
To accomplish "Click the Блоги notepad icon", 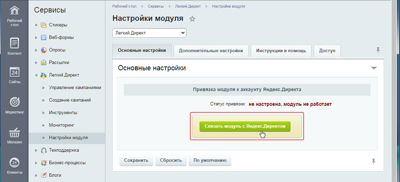I will coord(43,175).
